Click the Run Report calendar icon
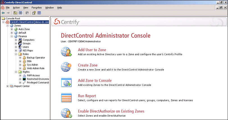The height and width of the screenshot is (120, 228). point(66,98)
